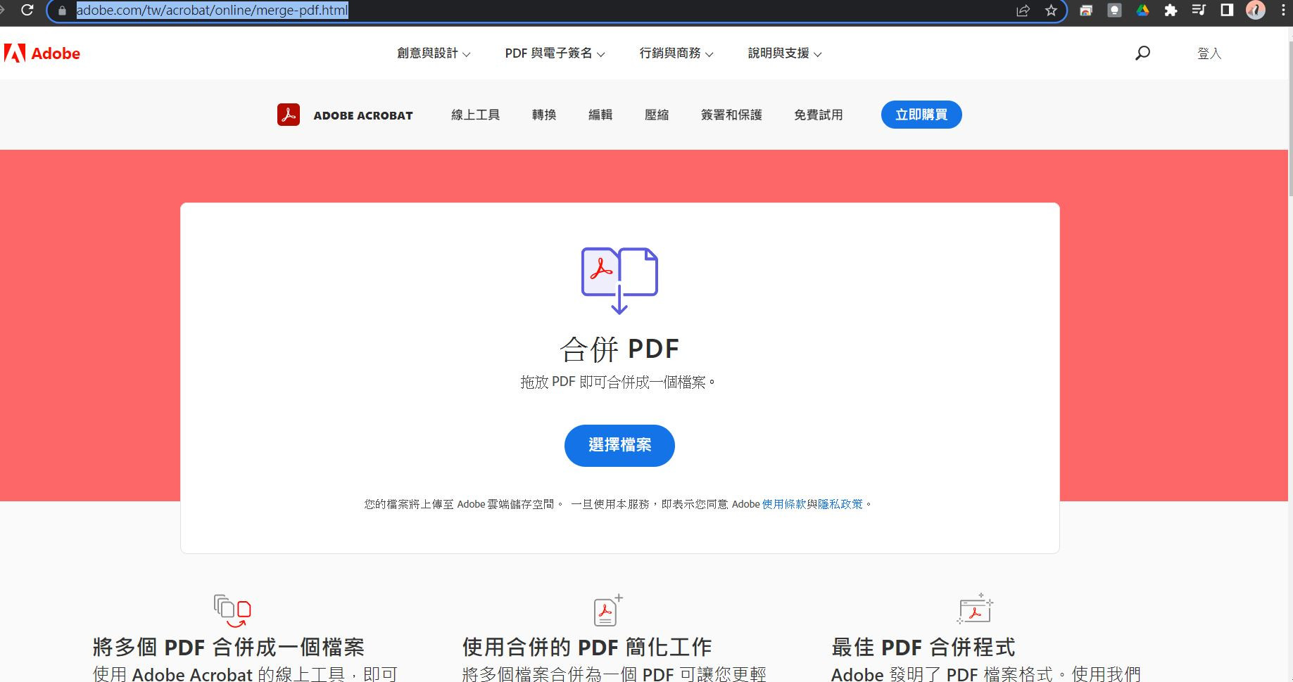
Task: Open the Google Drive extension icon
Action: tap(1142, 11)
